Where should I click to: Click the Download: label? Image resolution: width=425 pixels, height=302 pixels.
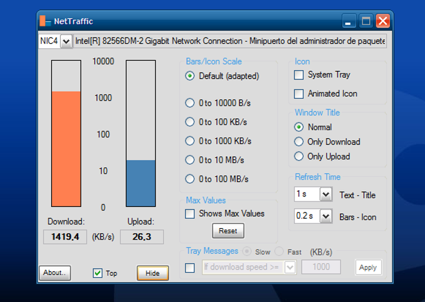point(66,221)
